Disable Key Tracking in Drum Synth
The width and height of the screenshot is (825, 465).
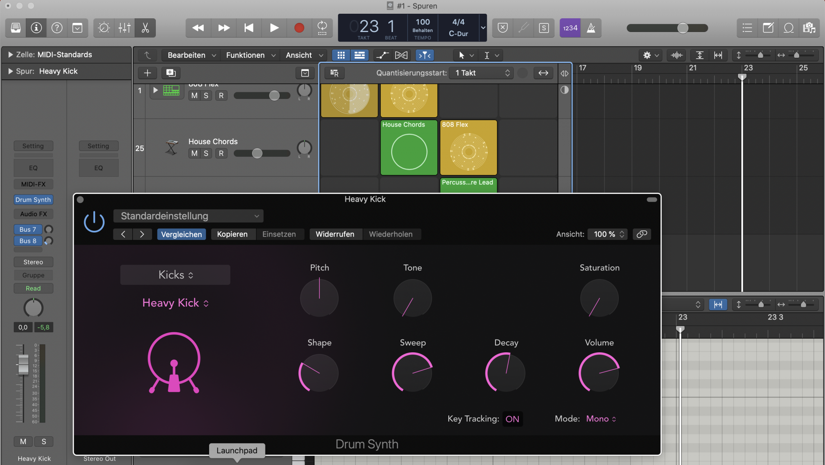tap(512, 419)
